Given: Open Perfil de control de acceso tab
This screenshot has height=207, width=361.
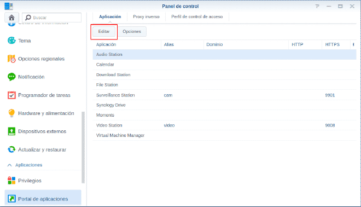Looking at the screenshot, I should (x=197, y=16).
